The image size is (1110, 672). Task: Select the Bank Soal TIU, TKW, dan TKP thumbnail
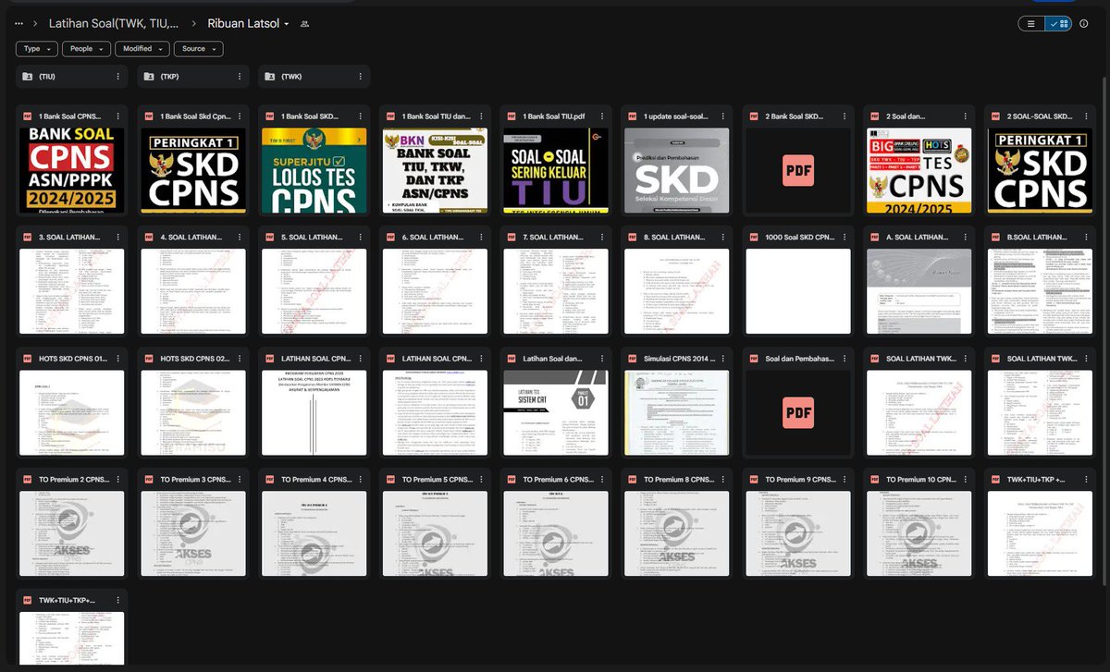tap(436, 171)
